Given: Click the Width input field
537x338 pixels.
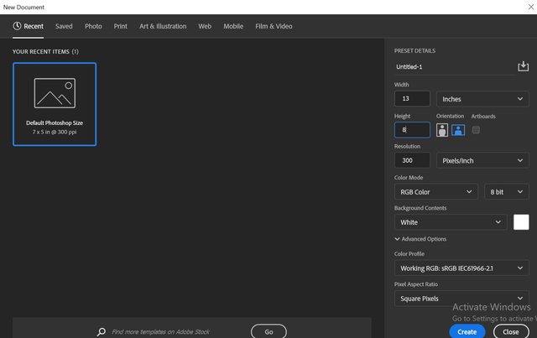Looking at the screenshot, I should 412,99.
